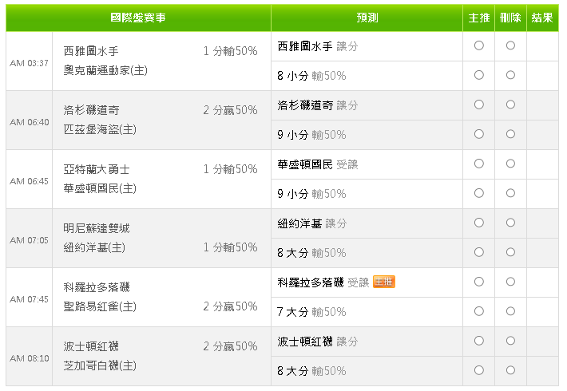Select 主推 radio for 洛杉磯道奇 讓分
The height and width of the screenshot is (391, 567).
coord(479,105)
